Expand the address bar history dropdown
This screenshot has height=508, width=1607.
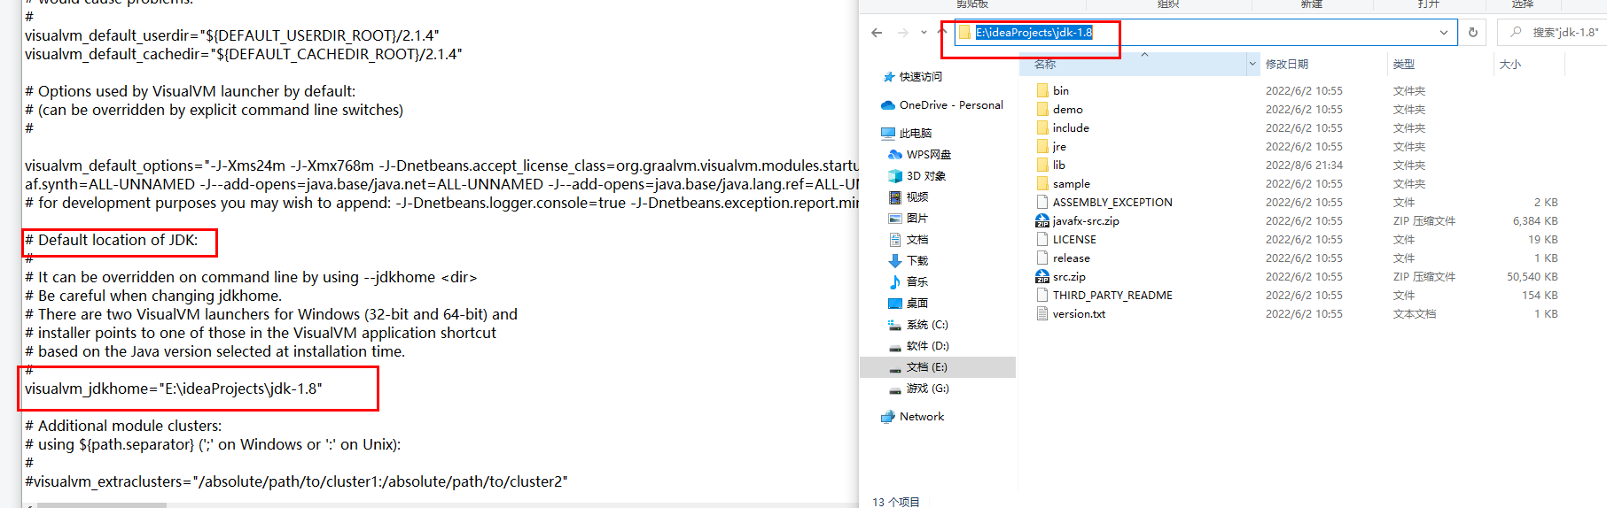[1444, 33]
